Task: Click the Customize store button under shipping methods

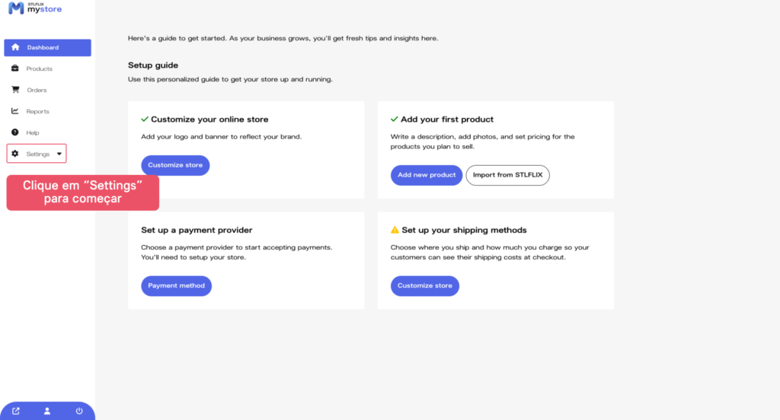Action: pos(425,286)
